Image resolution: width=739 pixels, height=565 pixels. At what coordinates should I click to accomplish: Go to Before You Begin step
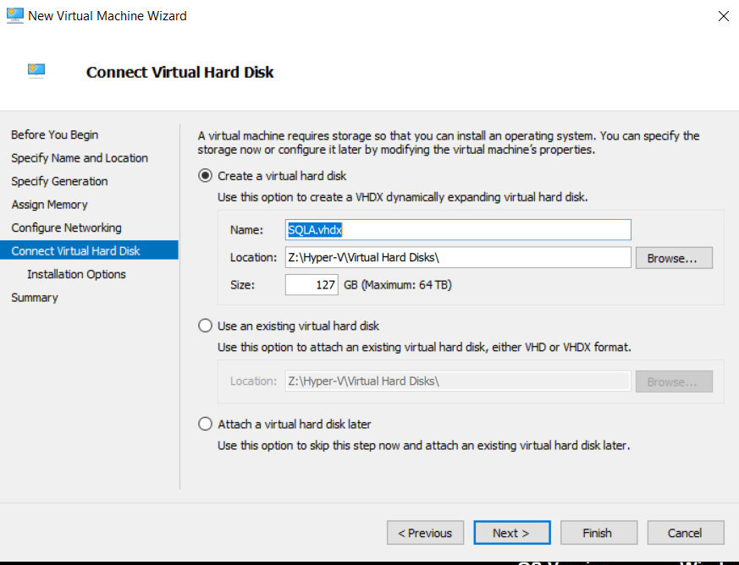pos(55,134)
